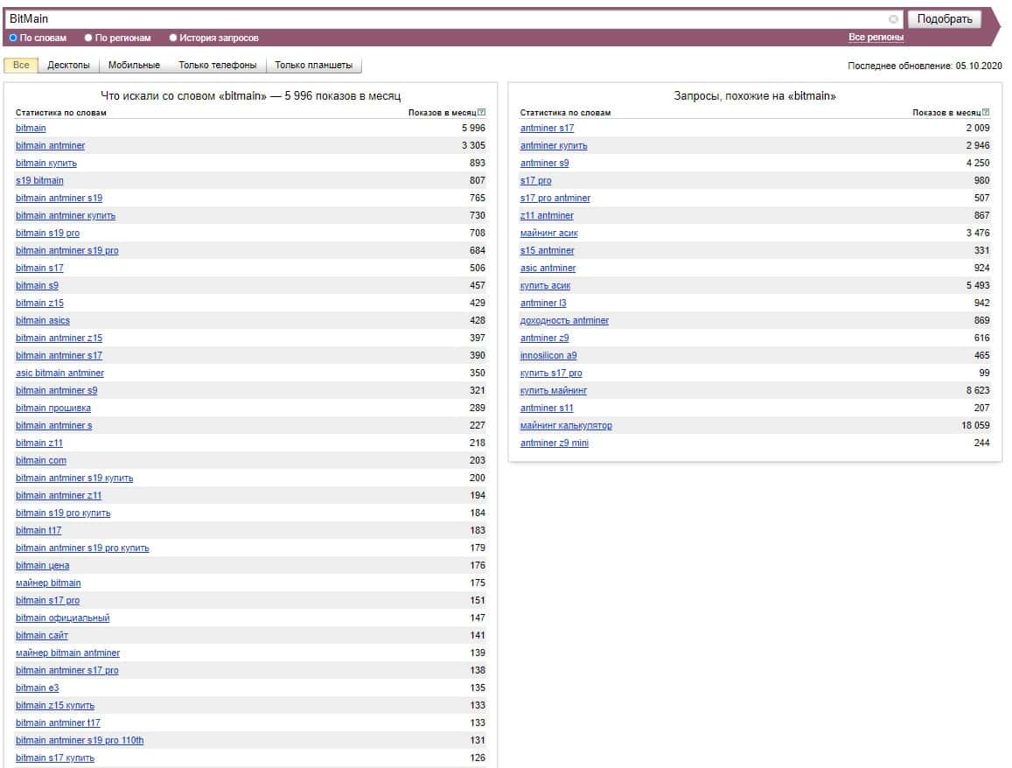The width and height of the screenshot is (1012, 768).
Task: Switch to the 'Мобильные' tab
Action: tap(134, 66)
